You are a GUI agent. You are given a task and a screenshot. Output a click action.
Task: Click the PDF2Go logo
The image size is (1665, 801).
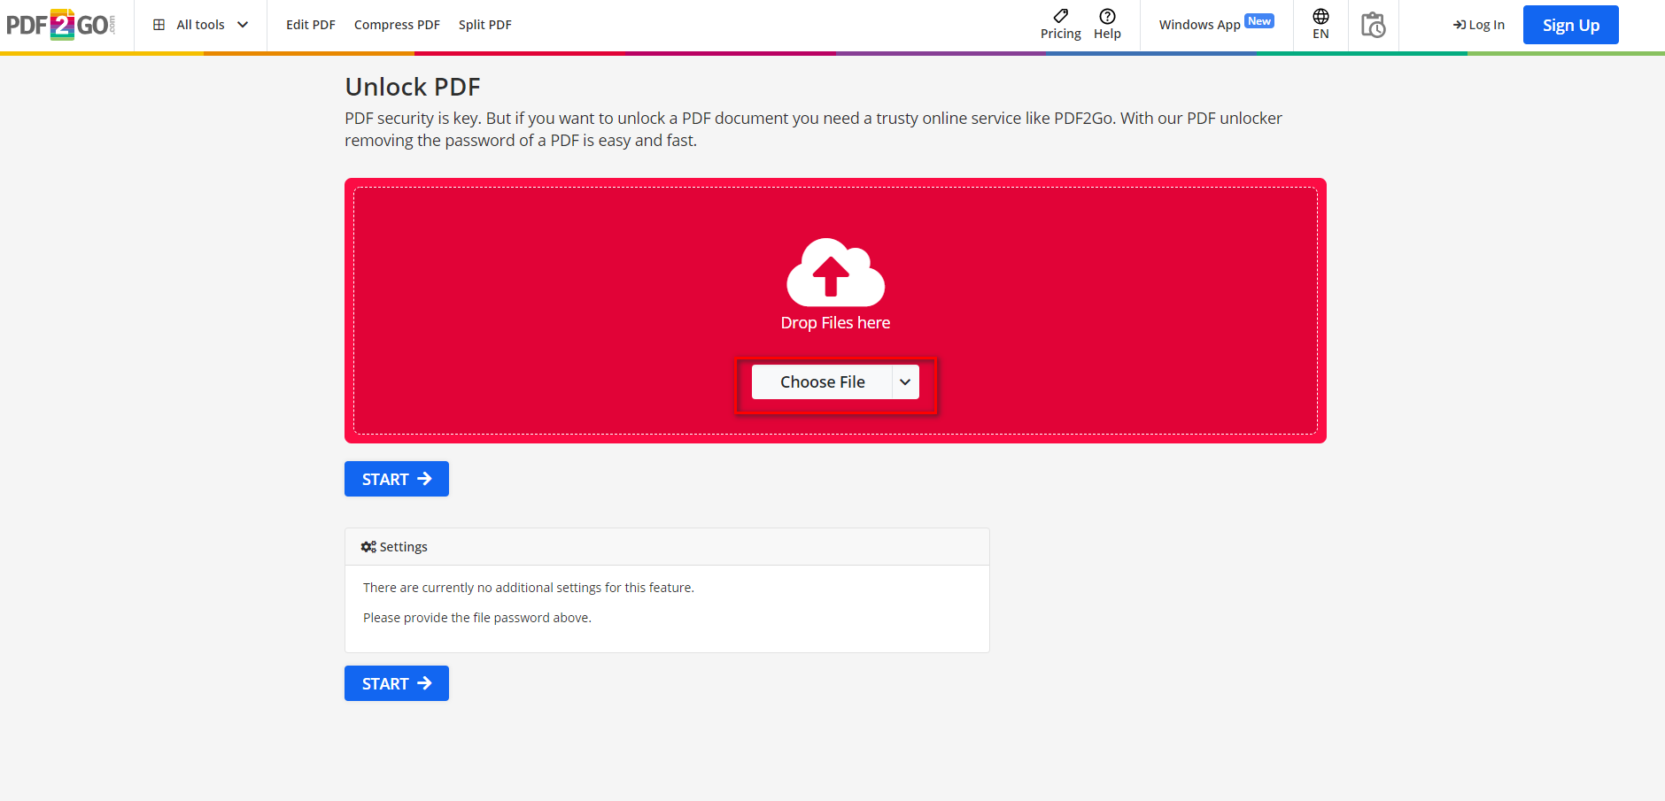click(x=61, y=25)
